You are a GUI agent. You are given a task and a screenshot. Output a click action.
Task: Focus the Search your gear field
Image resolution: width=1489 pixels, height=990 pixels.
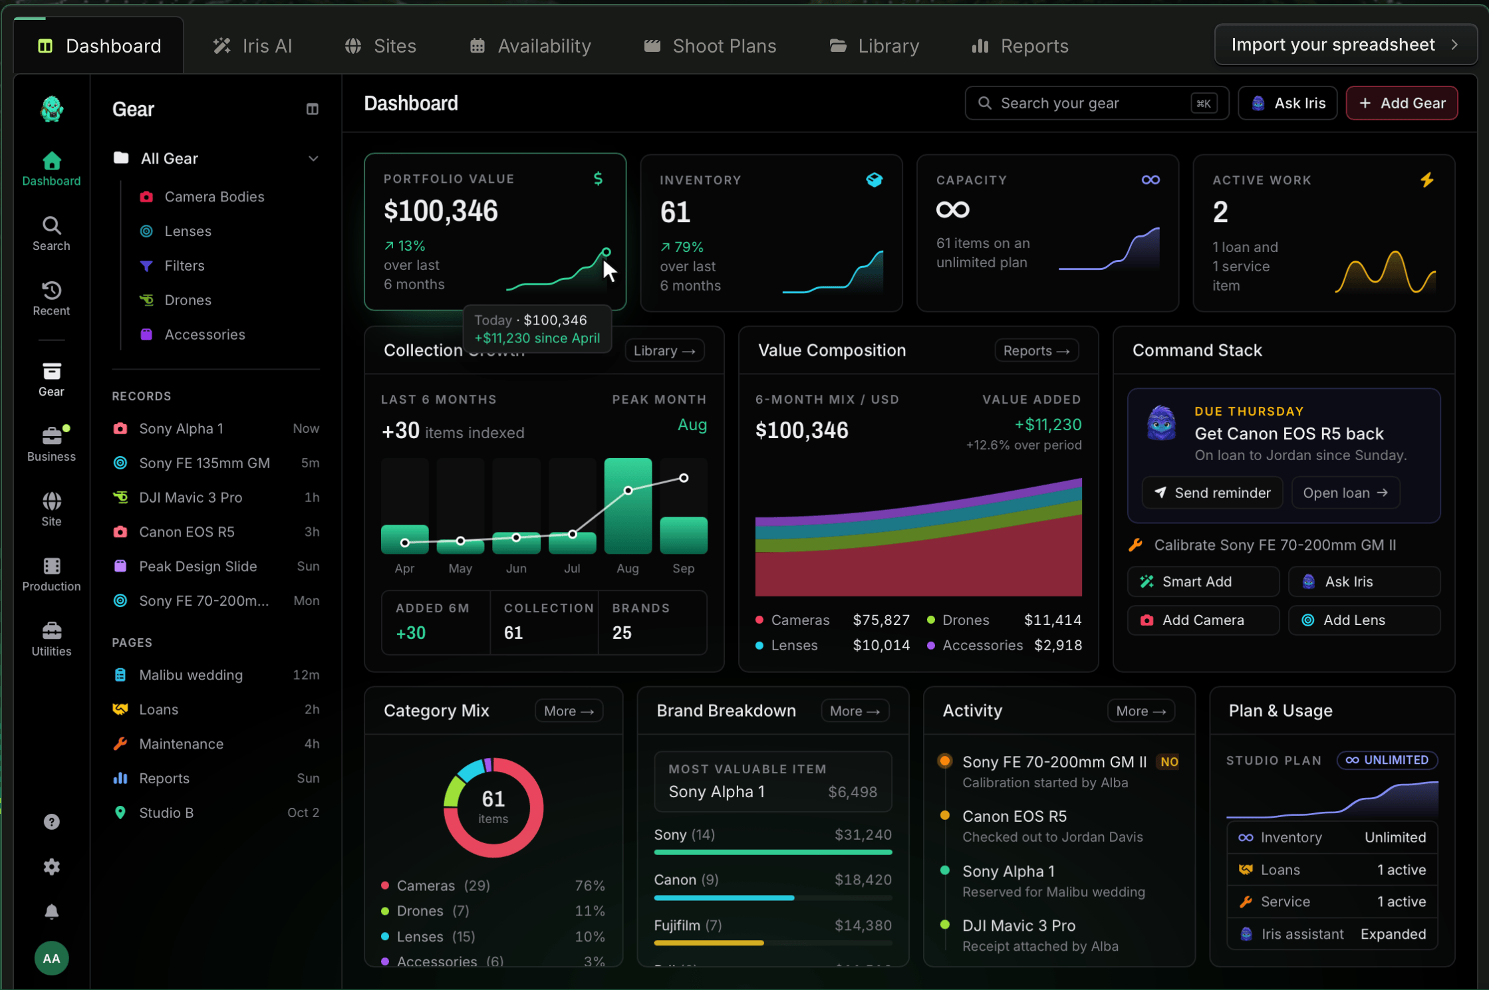1097,103
